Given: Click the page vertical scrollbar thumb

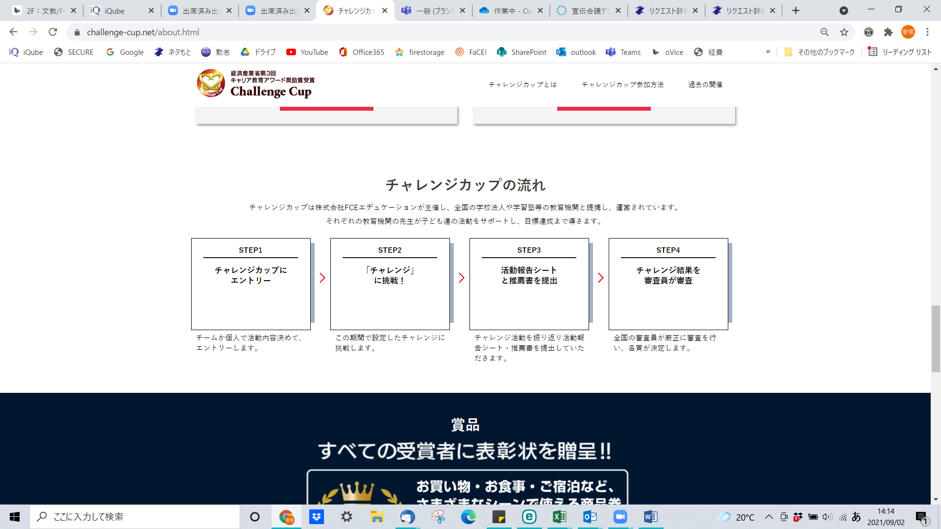Looking at the screenshot, I should pos(936,339).
